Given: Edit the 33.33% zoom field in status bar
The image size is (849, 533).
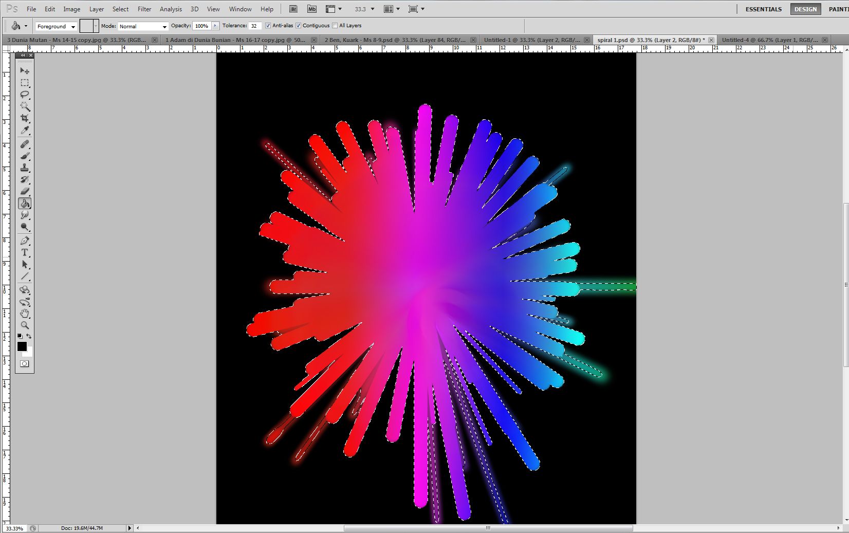Looking at the screenshot, I should (14, 528).
